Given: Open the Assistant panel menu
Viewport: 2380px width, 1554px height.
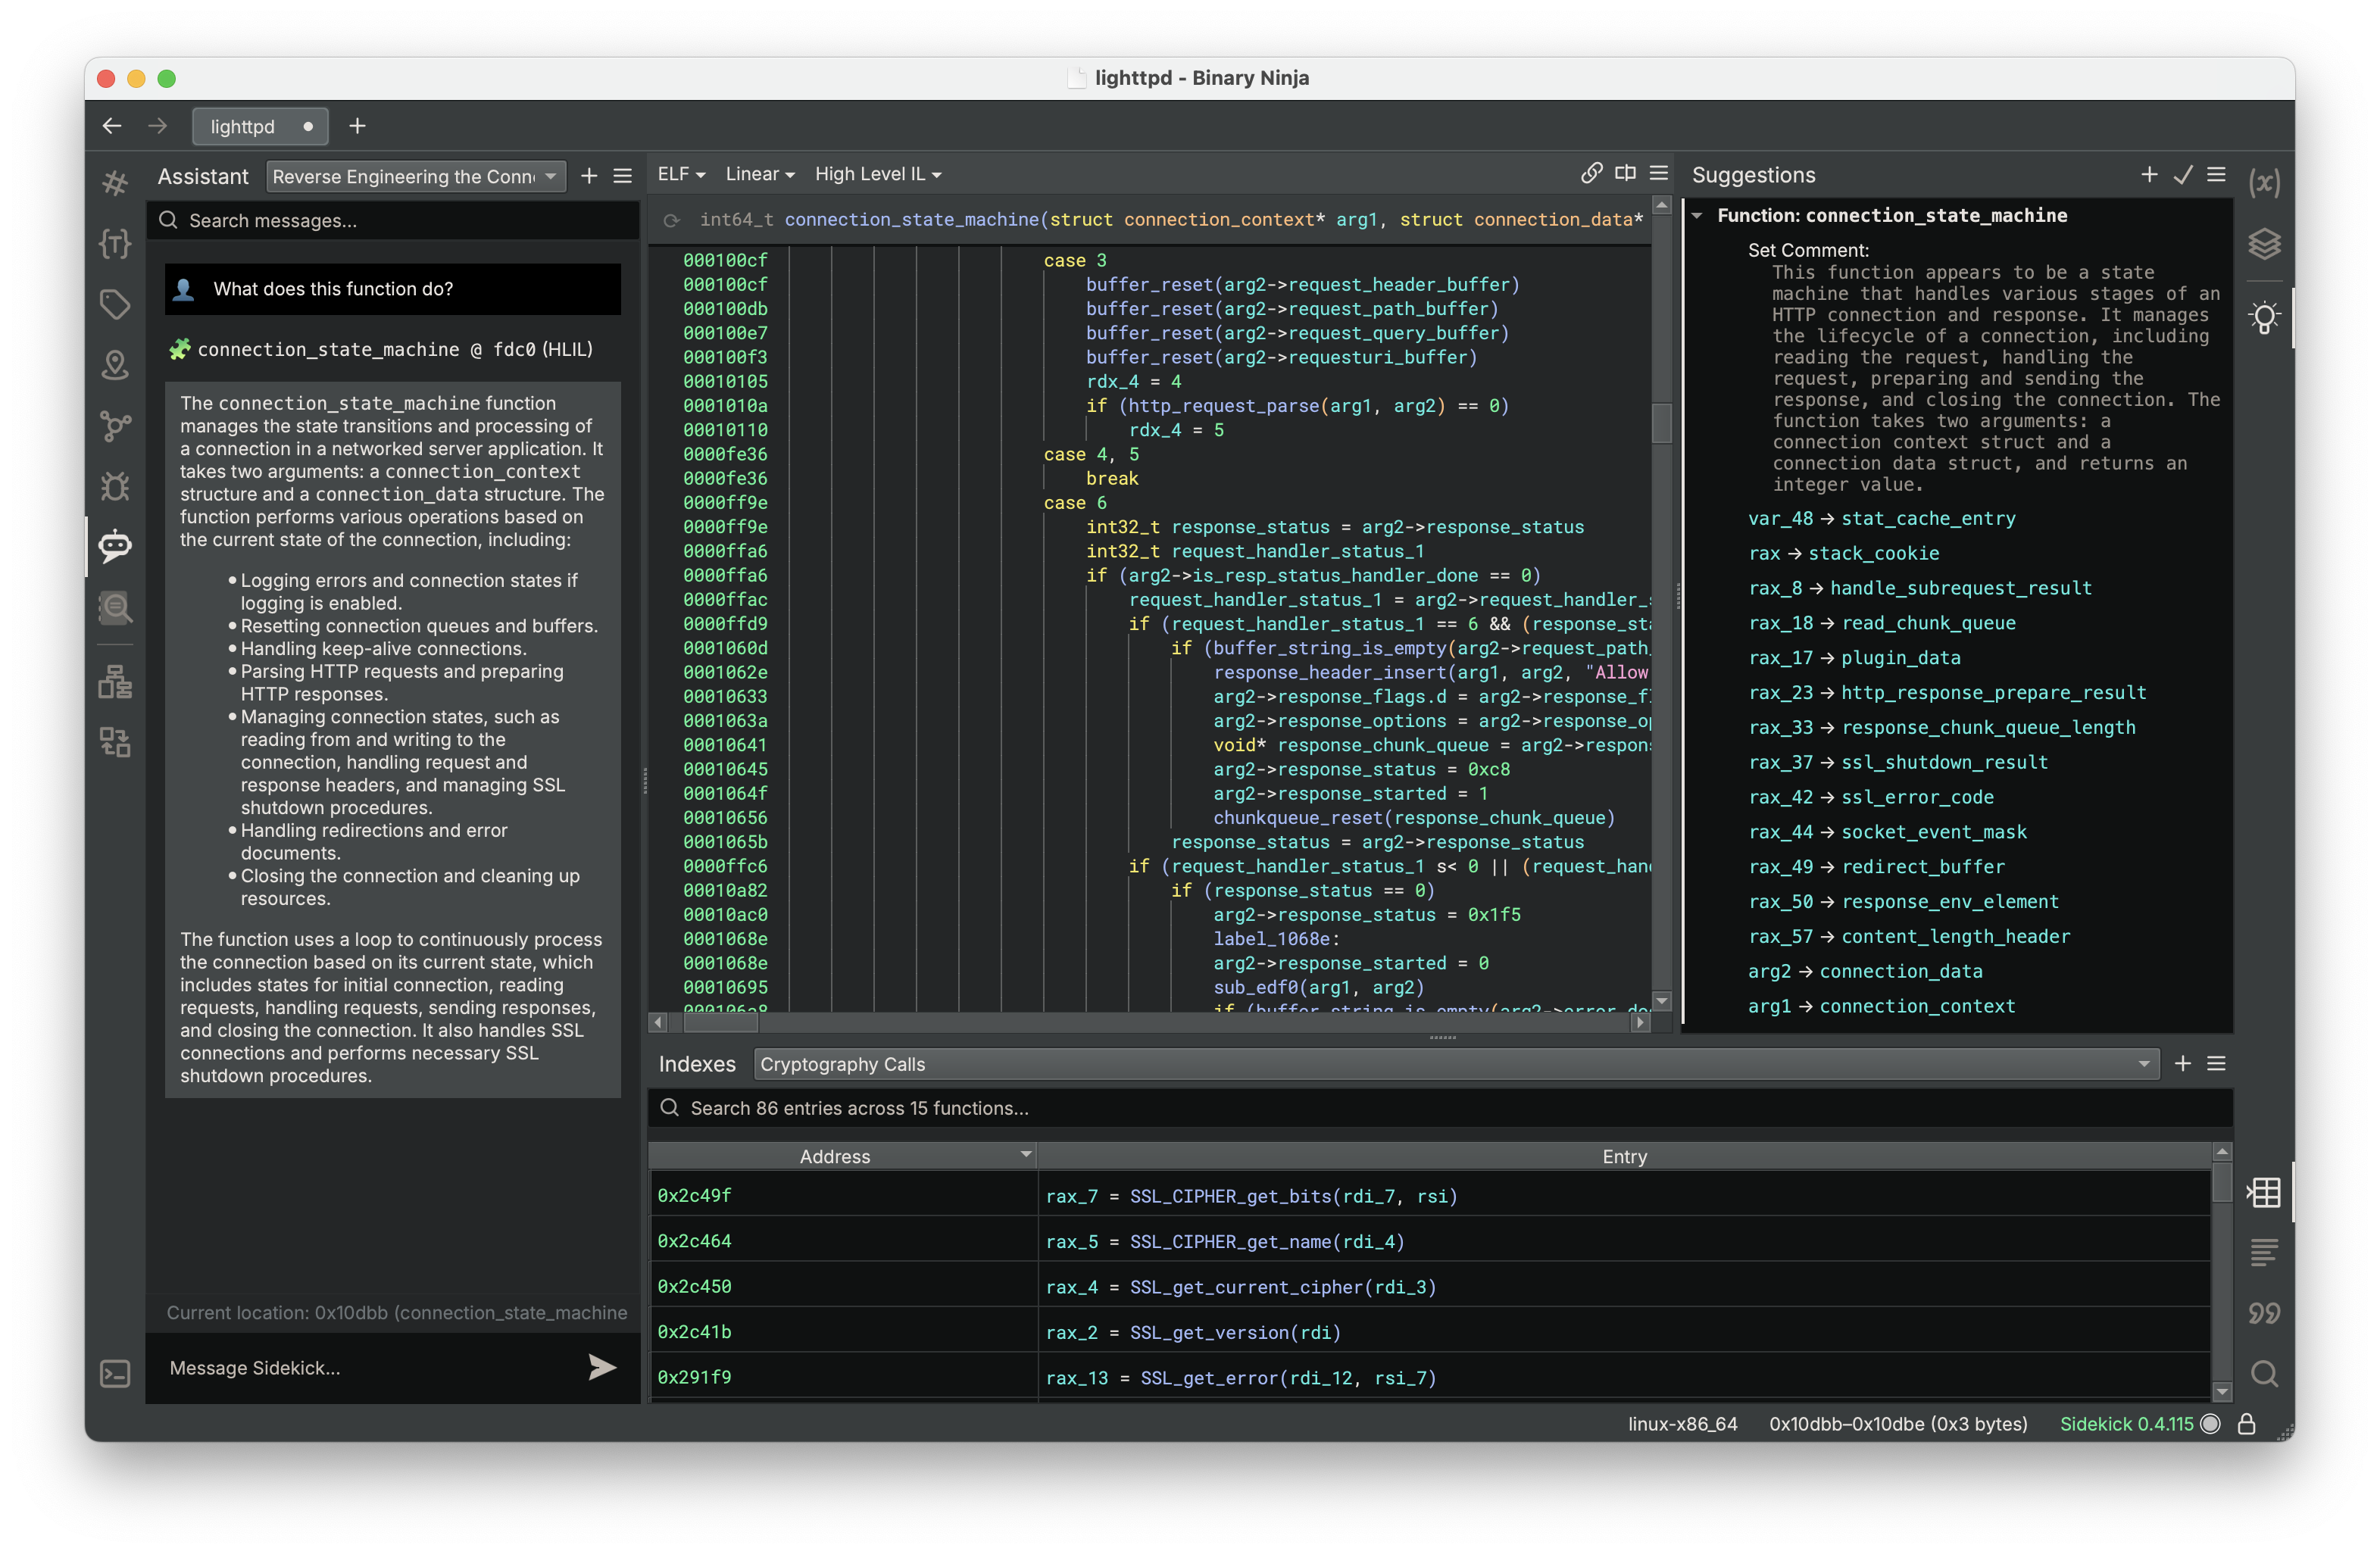Looking at the screenshot, I should point(623,176).
